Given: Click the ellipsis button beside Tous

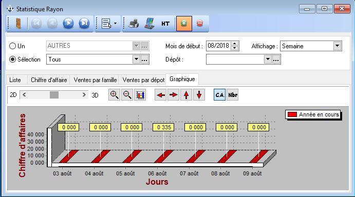Looking at the screenshot, I should (144, 60).
